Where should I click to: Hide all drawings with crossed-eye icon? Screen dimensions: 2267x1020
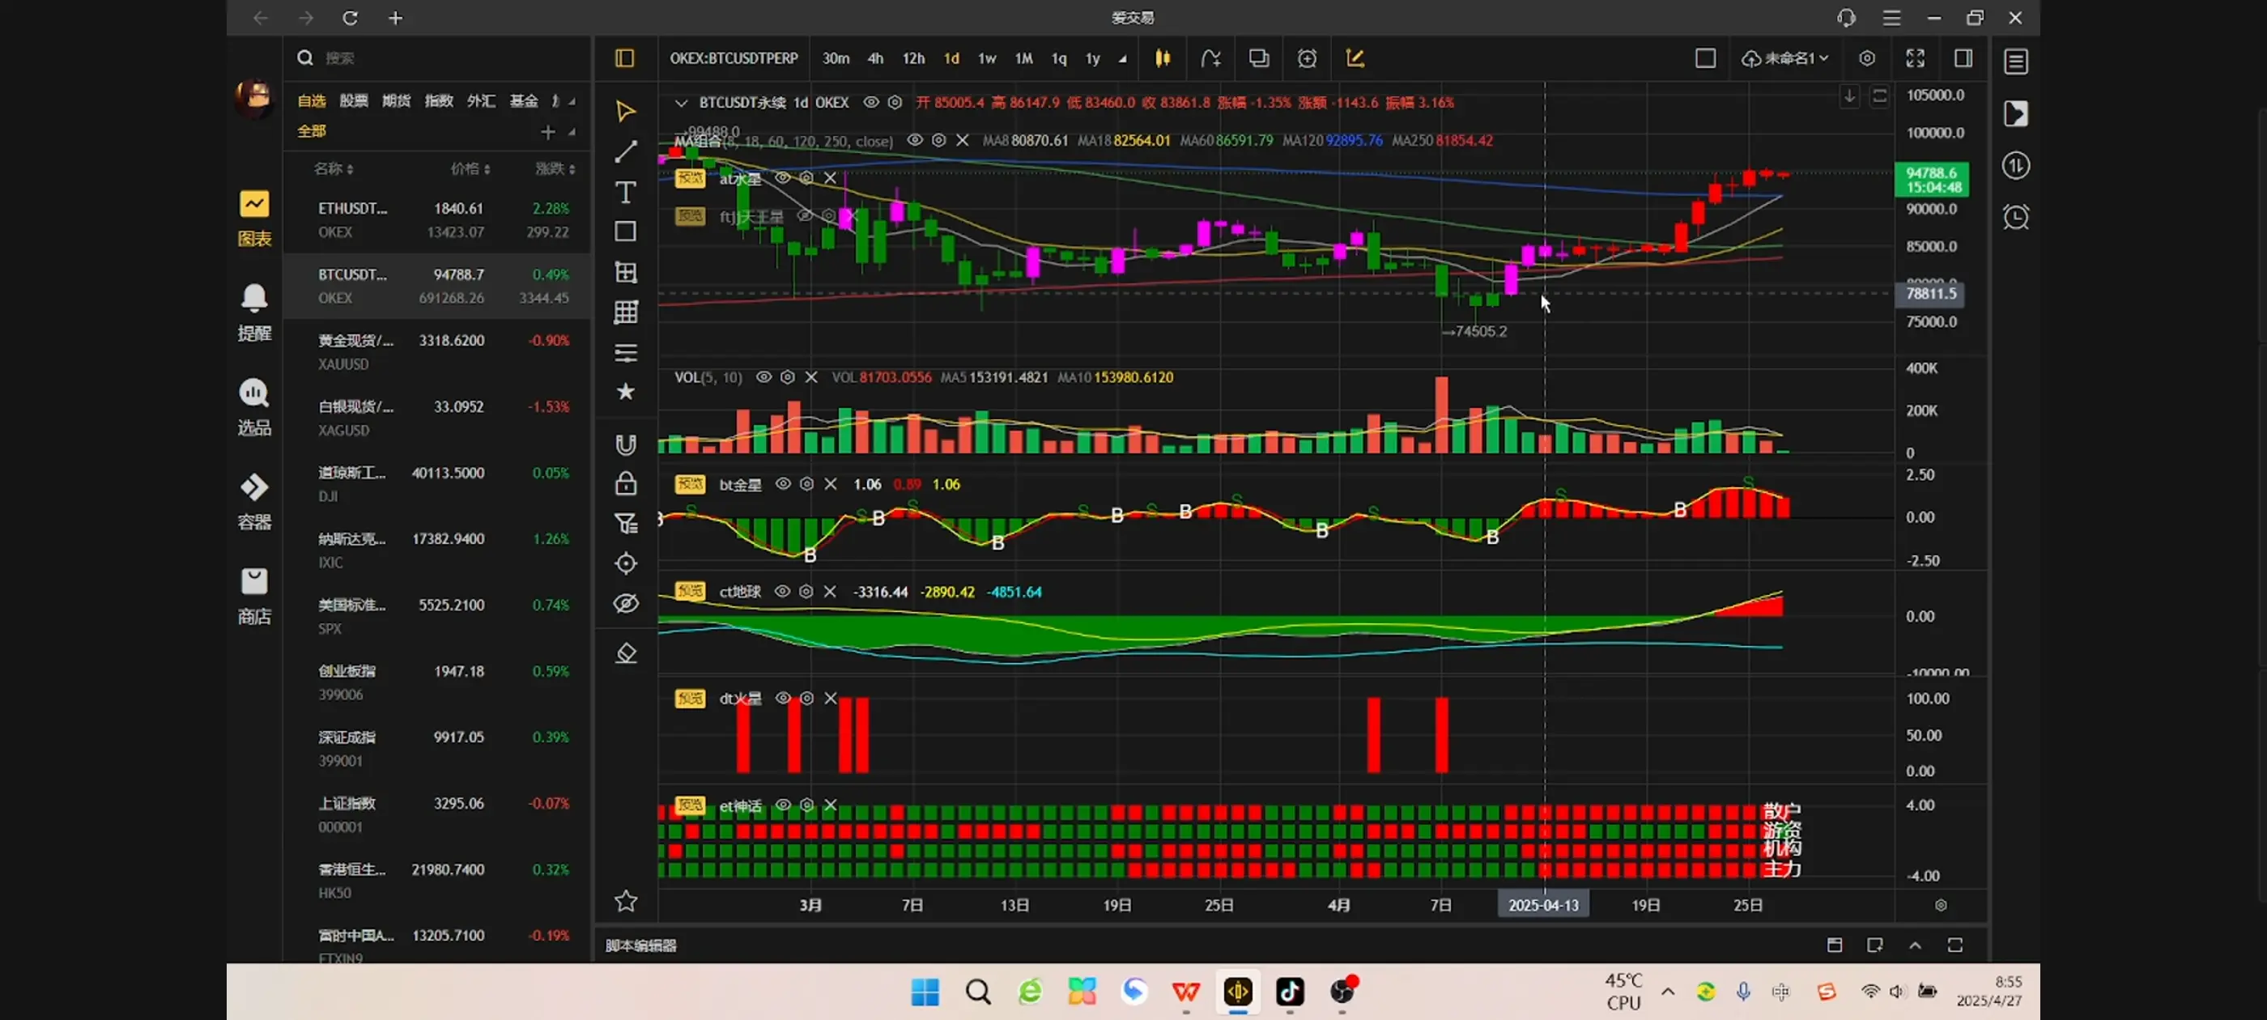(625, 604)
